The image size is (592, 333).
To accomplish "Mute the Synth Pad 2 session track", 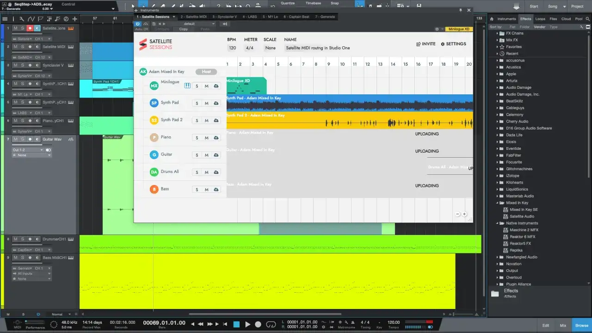I will coord(206,121).
